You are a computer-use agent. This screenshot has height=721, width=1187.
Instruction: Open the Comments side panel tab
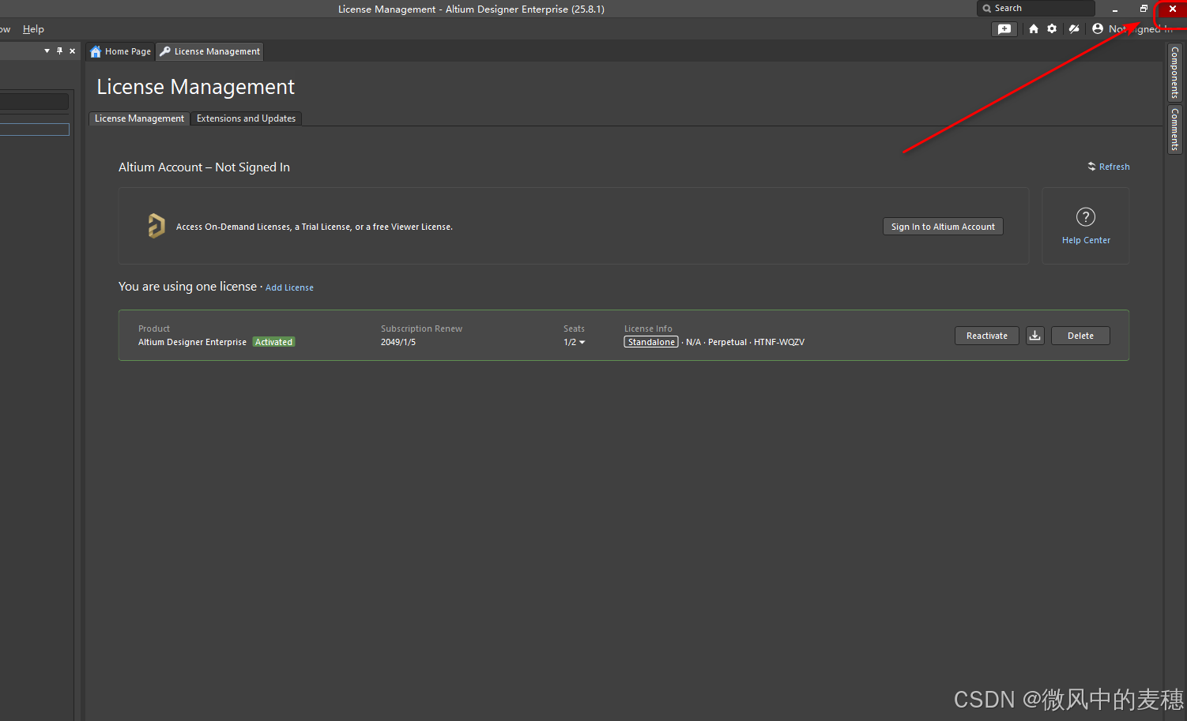pos(1175,130)
